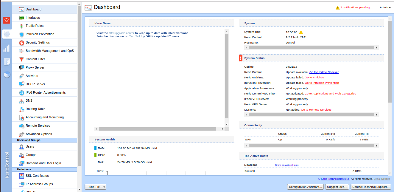Click the globe rail icon below Logs

7,75
